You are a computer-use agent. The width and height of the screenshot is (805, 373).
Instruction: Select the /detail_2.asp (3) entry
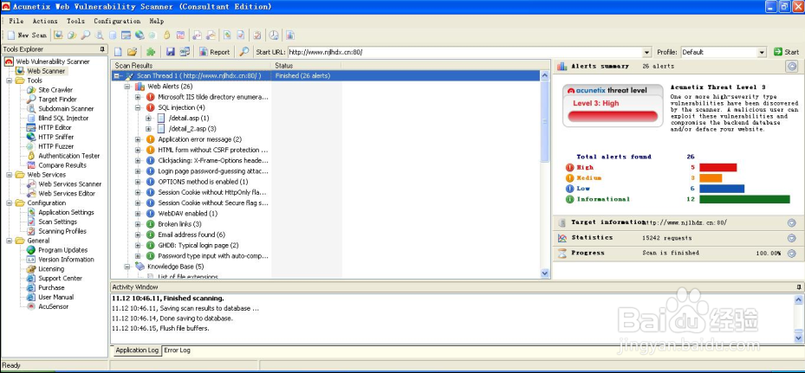[x=192, y=129]
